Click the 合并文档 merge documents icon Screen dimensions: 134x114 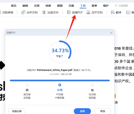(x=23, y=13)
